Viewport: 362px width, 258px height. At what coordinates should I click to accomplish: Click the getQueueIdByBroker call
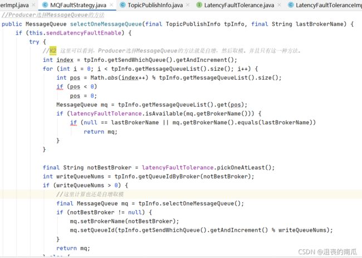click(x=169, y=177)
